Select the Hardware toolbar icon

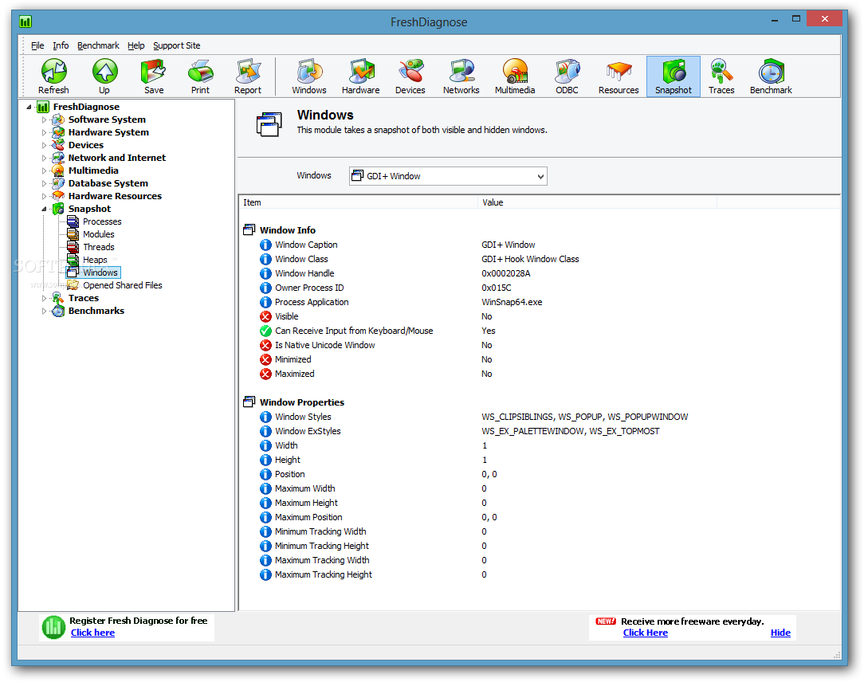[x=361, y=76]
